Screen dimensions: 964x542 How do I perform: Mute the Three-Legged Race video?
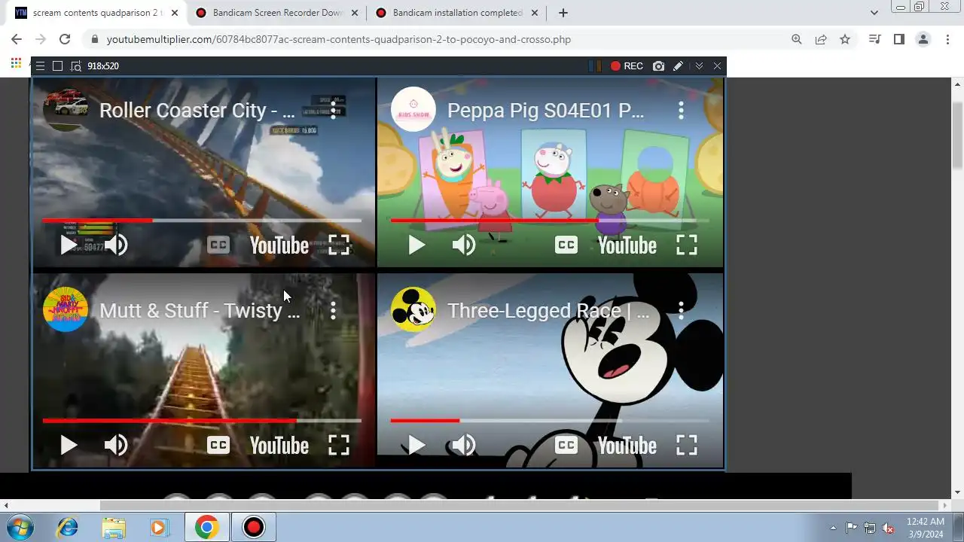(x=464, y=445)
